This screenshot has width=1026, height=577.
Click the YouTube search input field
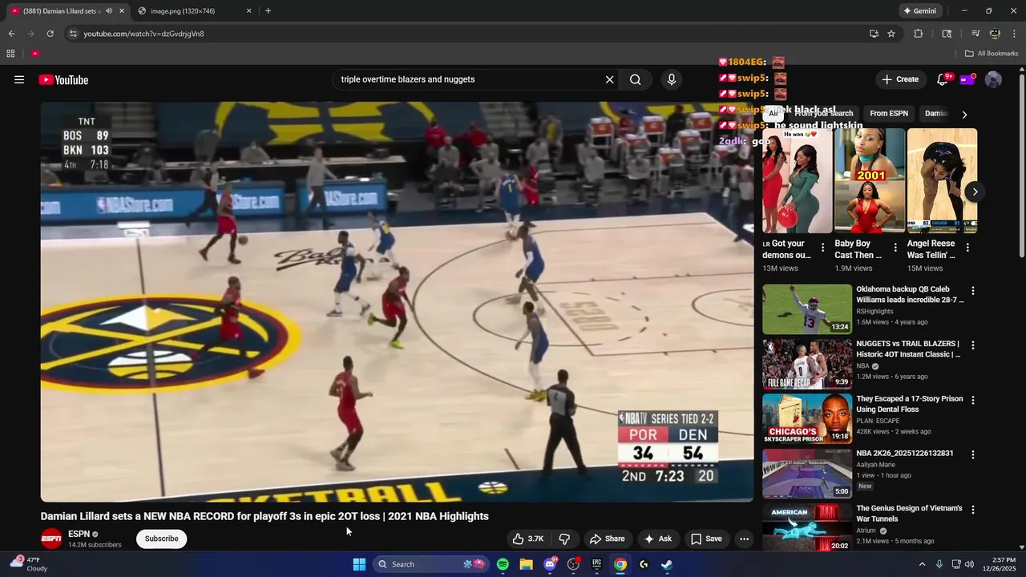pos(469,79)
